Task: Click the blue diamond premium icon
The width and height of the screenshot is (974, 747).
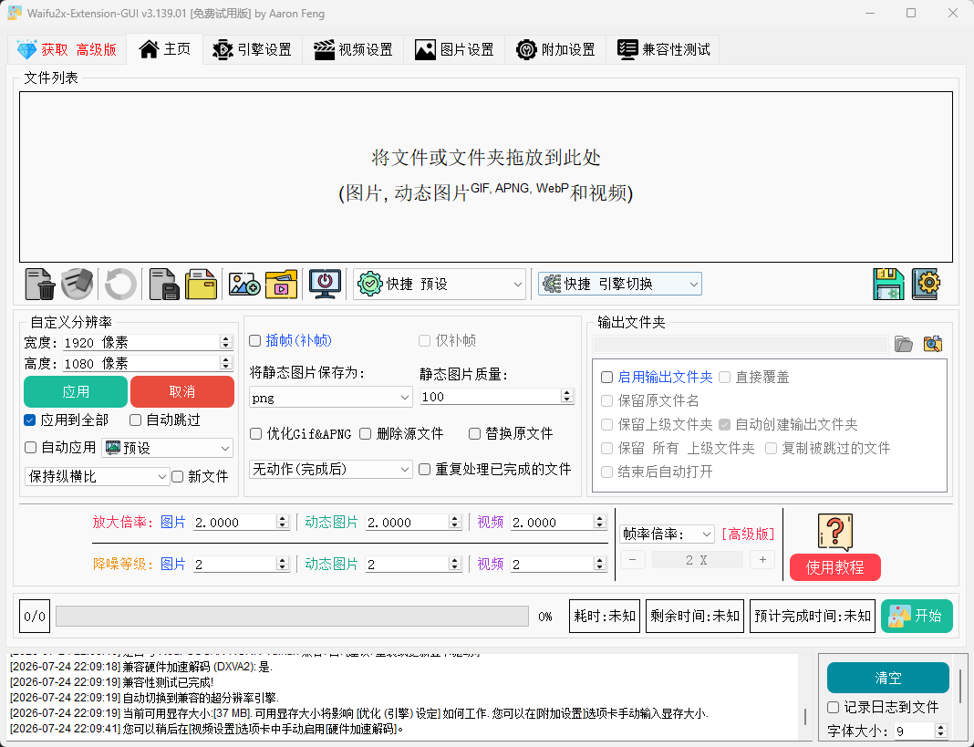Action: tap(26, 50)
